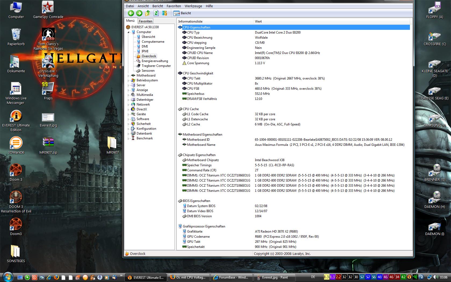The image size is (451, 282).
Task: Click the users icon in the EVEREST toolbar
Action: click(x=164, y=13)
